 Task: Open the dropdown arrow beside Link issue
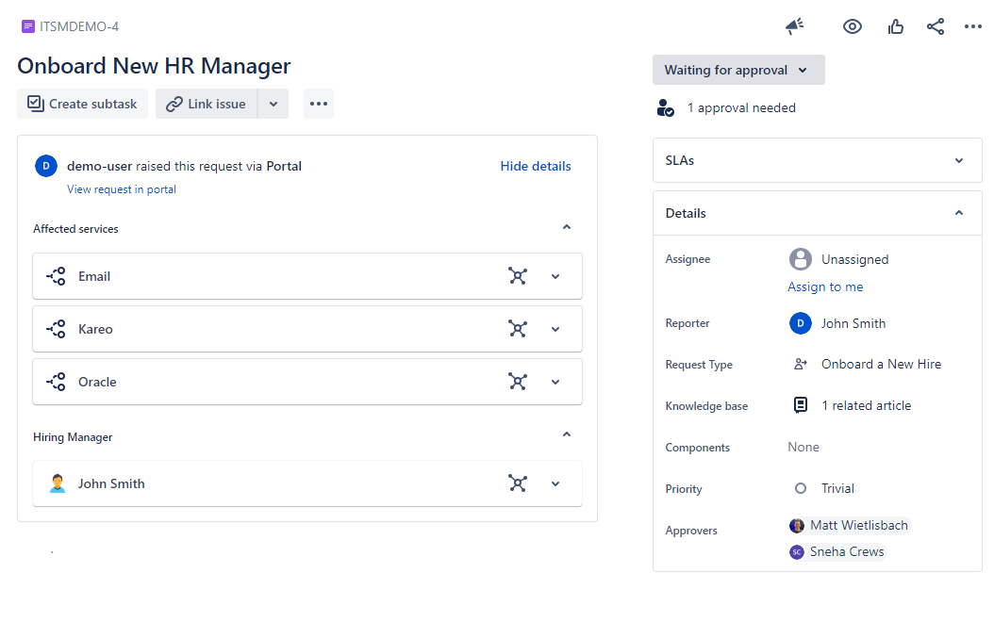click(273, 104)
